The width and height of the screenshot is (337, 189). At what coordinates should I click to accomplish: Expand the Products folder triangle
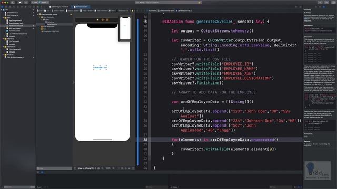click(x=3, y=55)
